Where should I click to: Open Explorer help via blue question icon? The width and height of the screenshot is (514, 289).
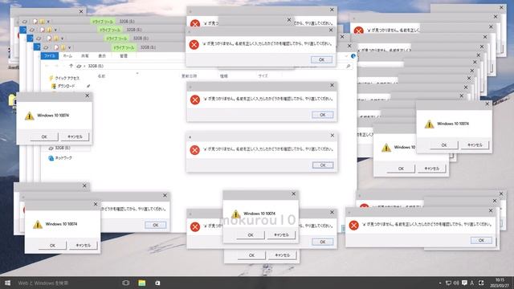click(x=353, y=56)
